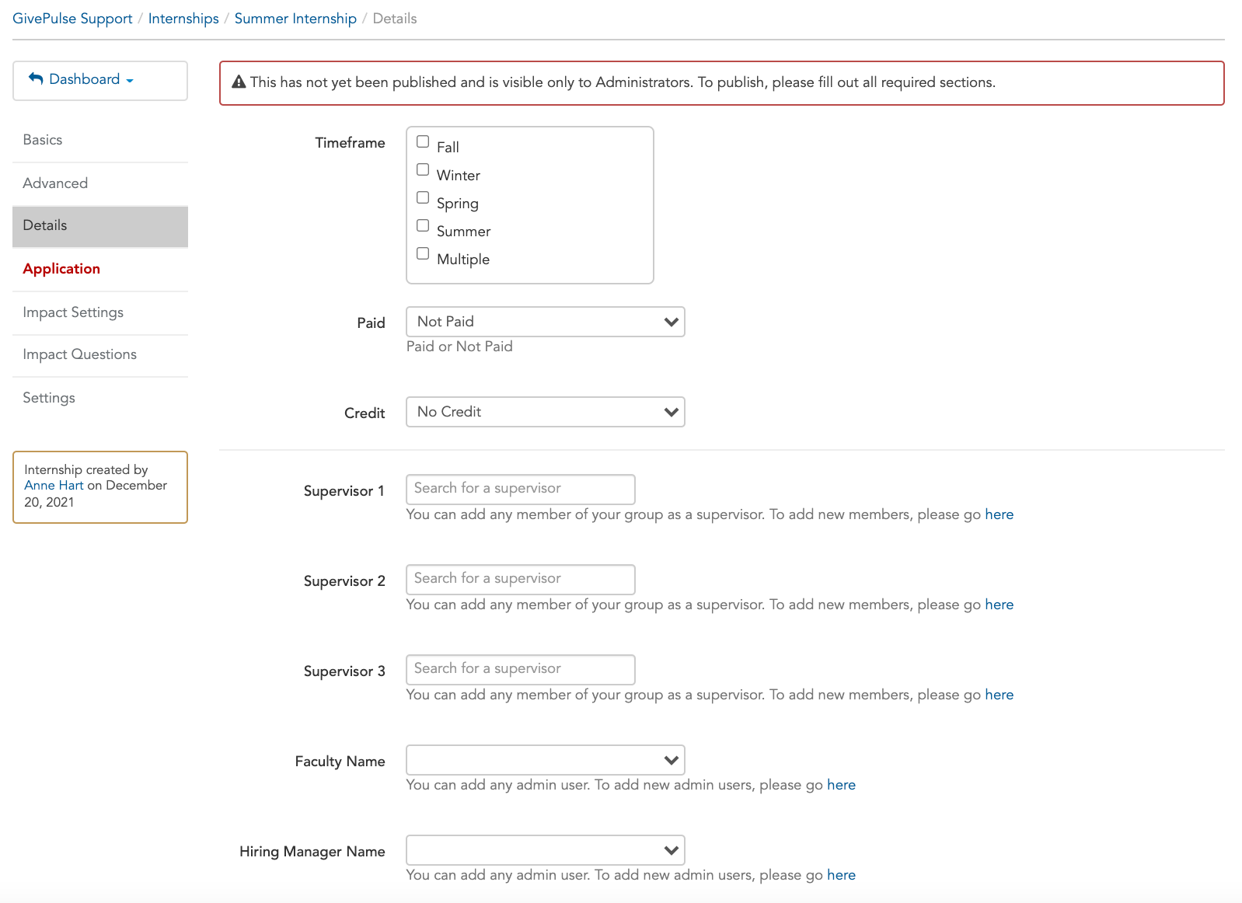Enable the Summer timeframe checkbox
Image resolution: width=1242 pixels, height=903 pixels.
[423, 225]
